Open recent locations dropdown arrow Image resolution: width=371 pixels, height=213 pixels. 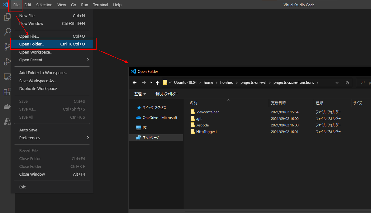tap(151, 83)
